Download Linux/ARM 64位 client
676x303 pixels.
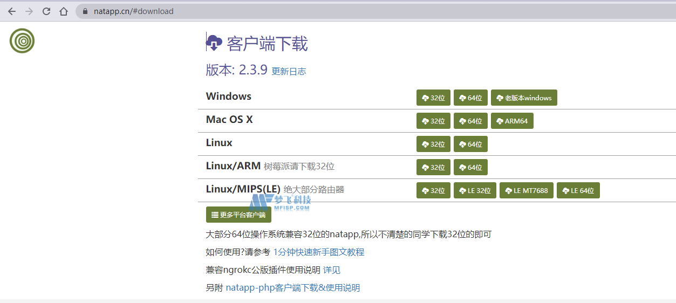(470, 168)
